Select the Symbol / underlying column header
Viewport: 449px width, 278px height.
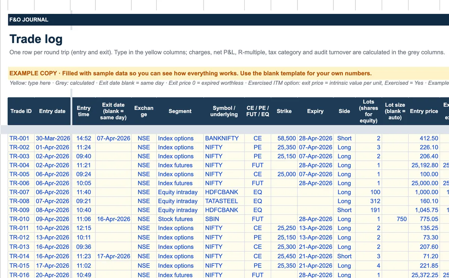pyautogui.click(x=224, y=111)
